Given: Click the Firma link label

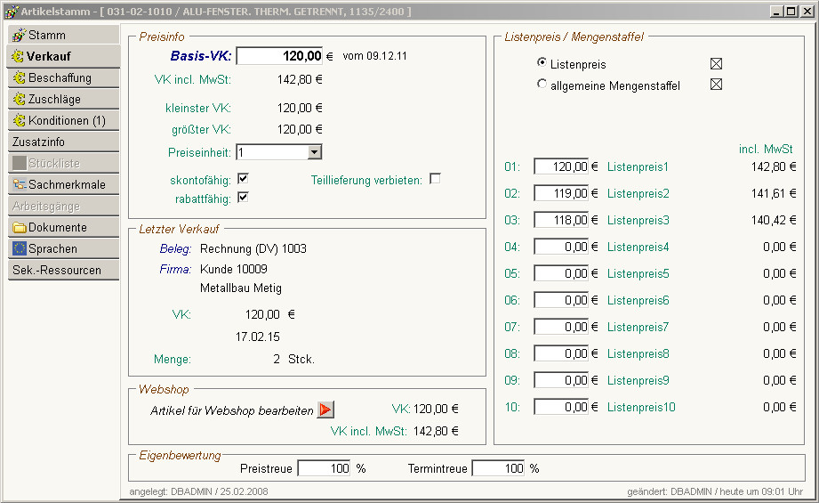Looking at the screenshot, I should pos(175,269).
